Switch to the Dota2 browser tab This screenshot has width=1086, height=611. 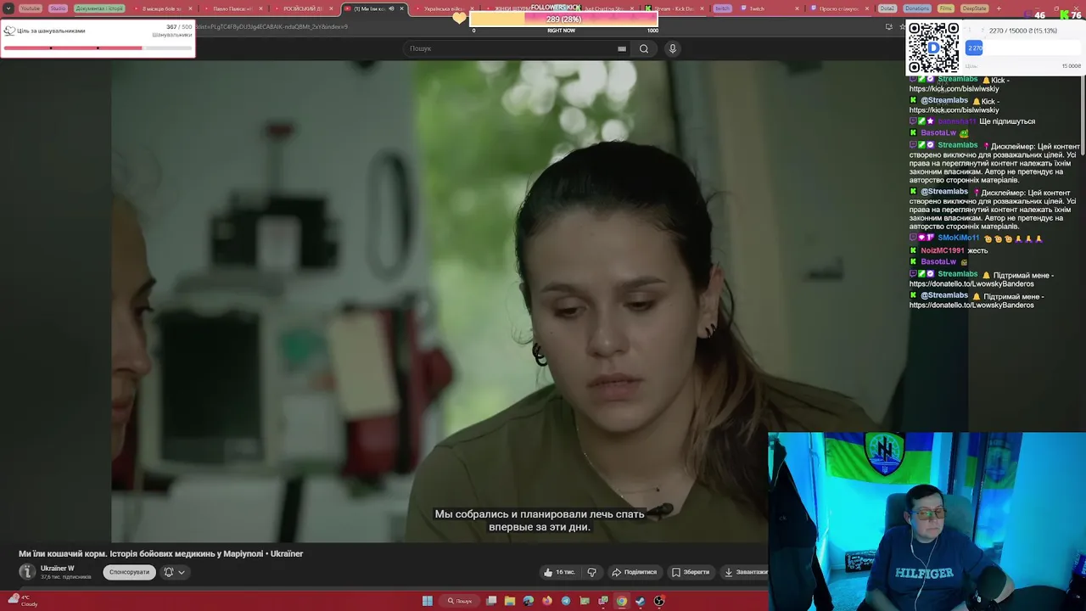click(887, 8)
